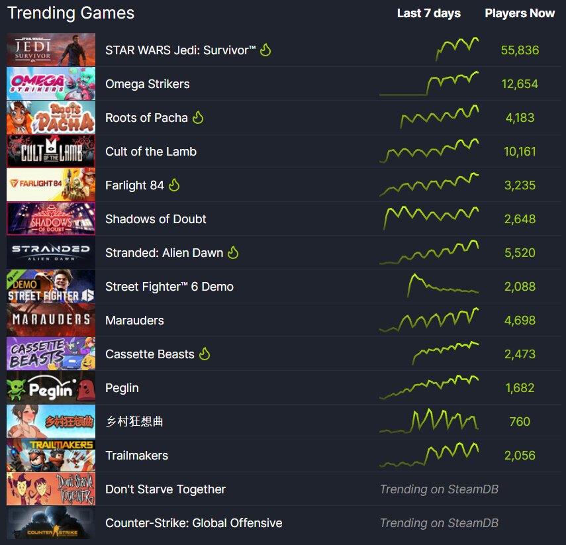Open the Marauders game title link

134,321
